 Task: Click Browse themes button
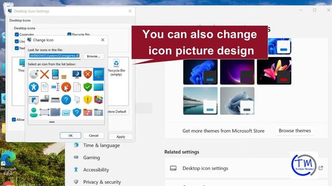[295, 131]
